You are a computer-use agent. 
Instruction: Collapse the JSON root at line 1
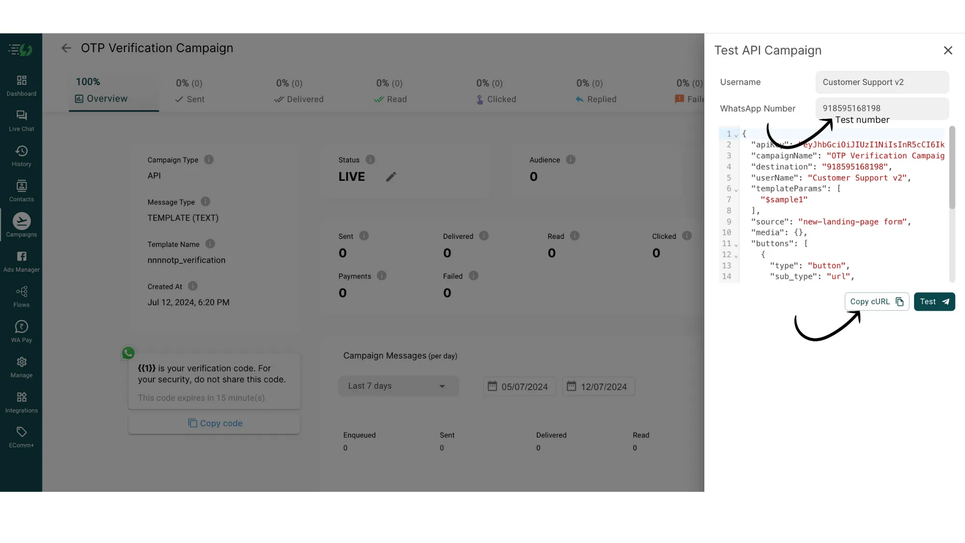[736, 135]
